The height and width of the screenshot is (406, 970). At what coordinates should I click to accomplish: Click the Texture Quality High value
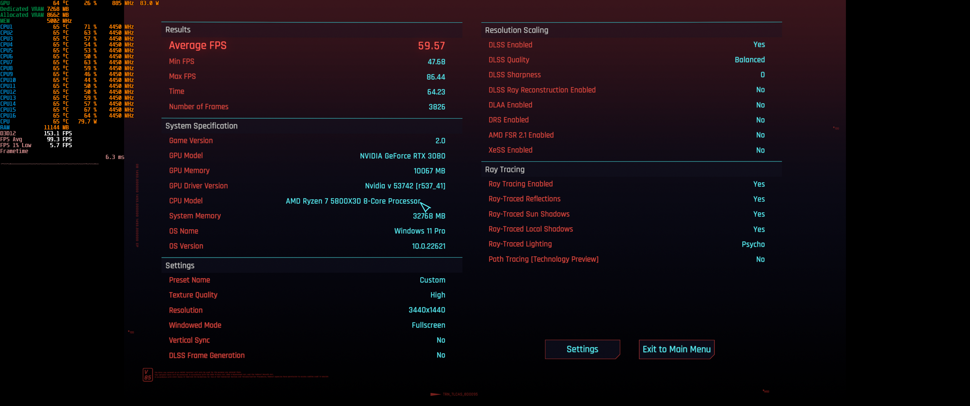[x=437, y=295]
